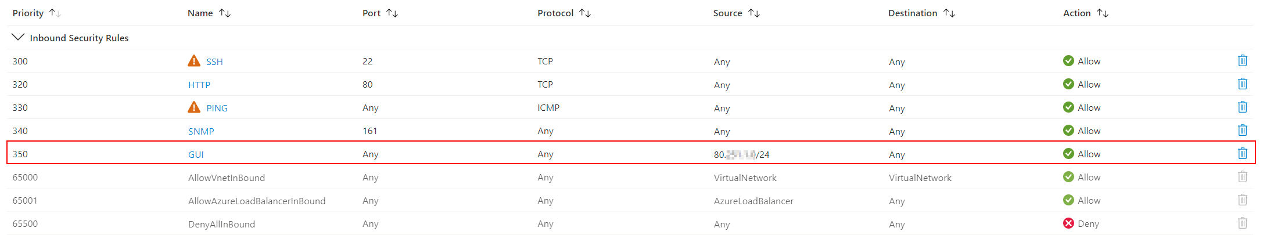Delete the GUI rule with trash icon

1242,153
